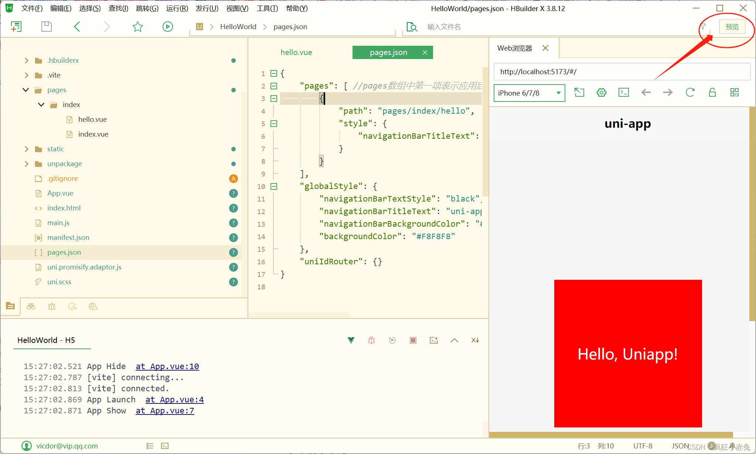Image resolution: width=756 pixels, height=454 pixels.
Task: Click the rerun icon in the console toolbar
Action: tap(392, 340)
